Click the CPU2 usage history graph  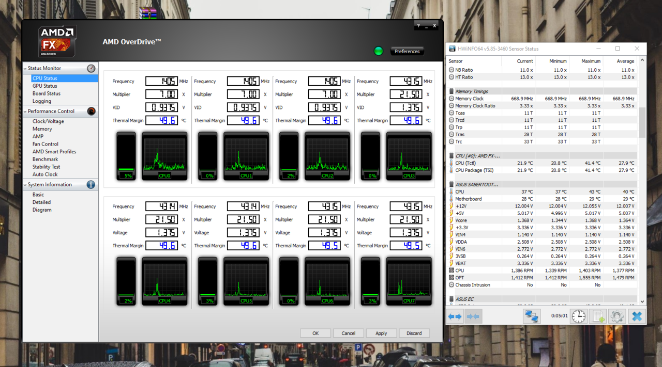point(327,155)
